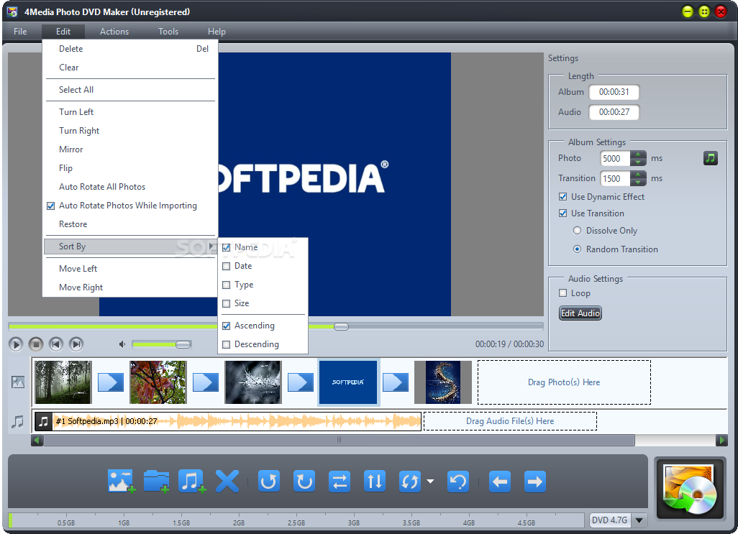Enable the Loop audio checkbox

pos(563,293)
